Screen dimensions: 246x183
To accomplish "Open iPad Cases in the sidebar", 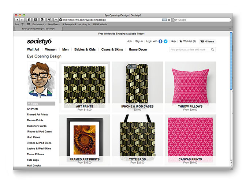I will 33,137.
